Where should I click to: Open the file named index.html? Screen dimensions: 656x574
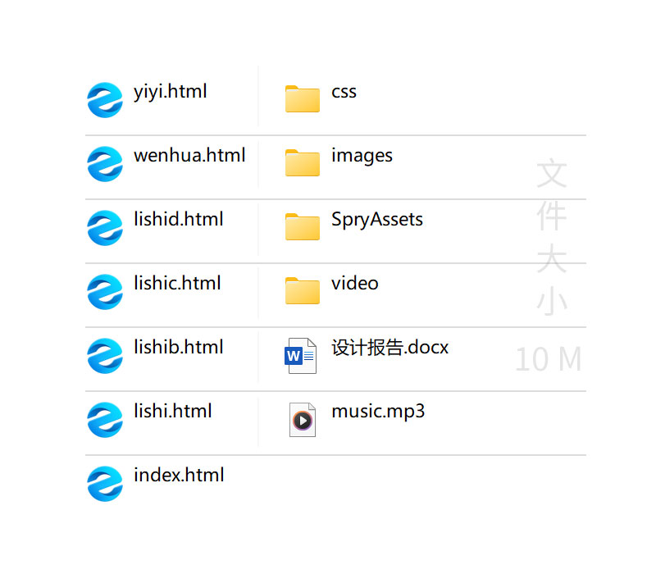coord(179,476)
